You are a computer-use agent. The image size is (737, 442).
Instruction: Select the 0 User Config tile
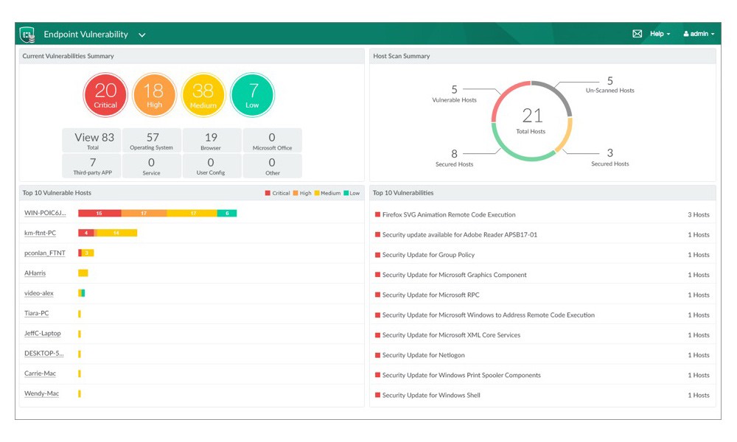[211, 166]
